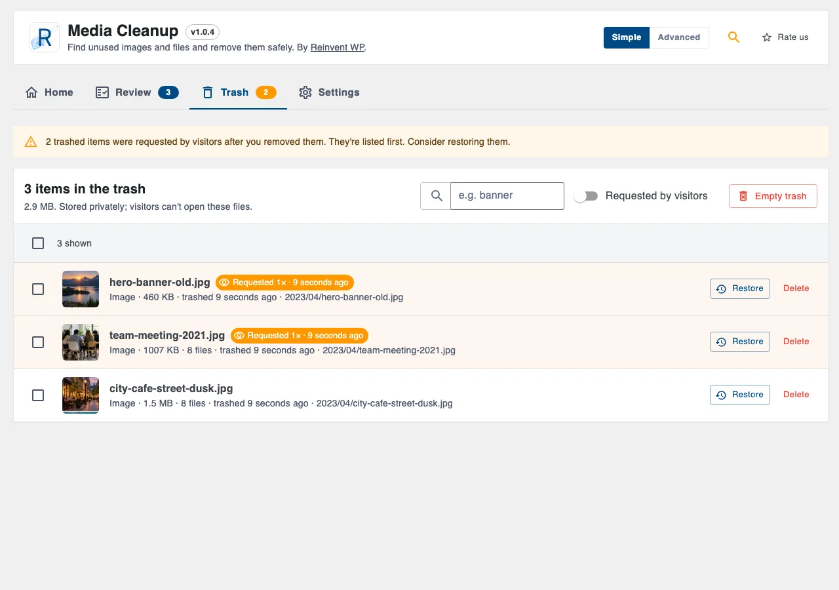The width and height of the screenshot is (839, 590).
Task: Click the city-cafe-street-dusk.jpg file name
Action: [171, 389]
